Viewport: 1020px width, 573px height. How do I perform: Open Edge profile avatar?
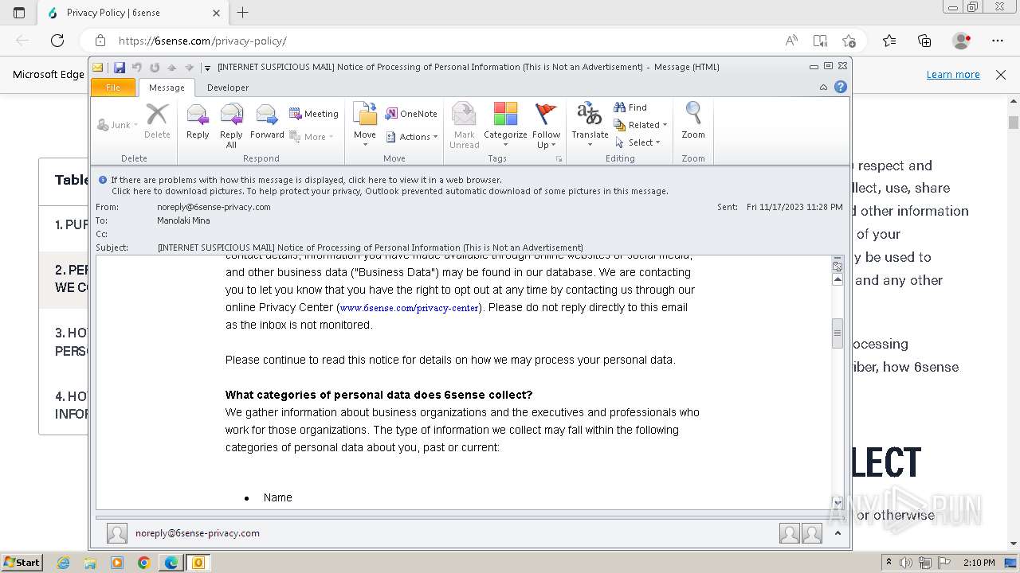(x=962, y=41)
